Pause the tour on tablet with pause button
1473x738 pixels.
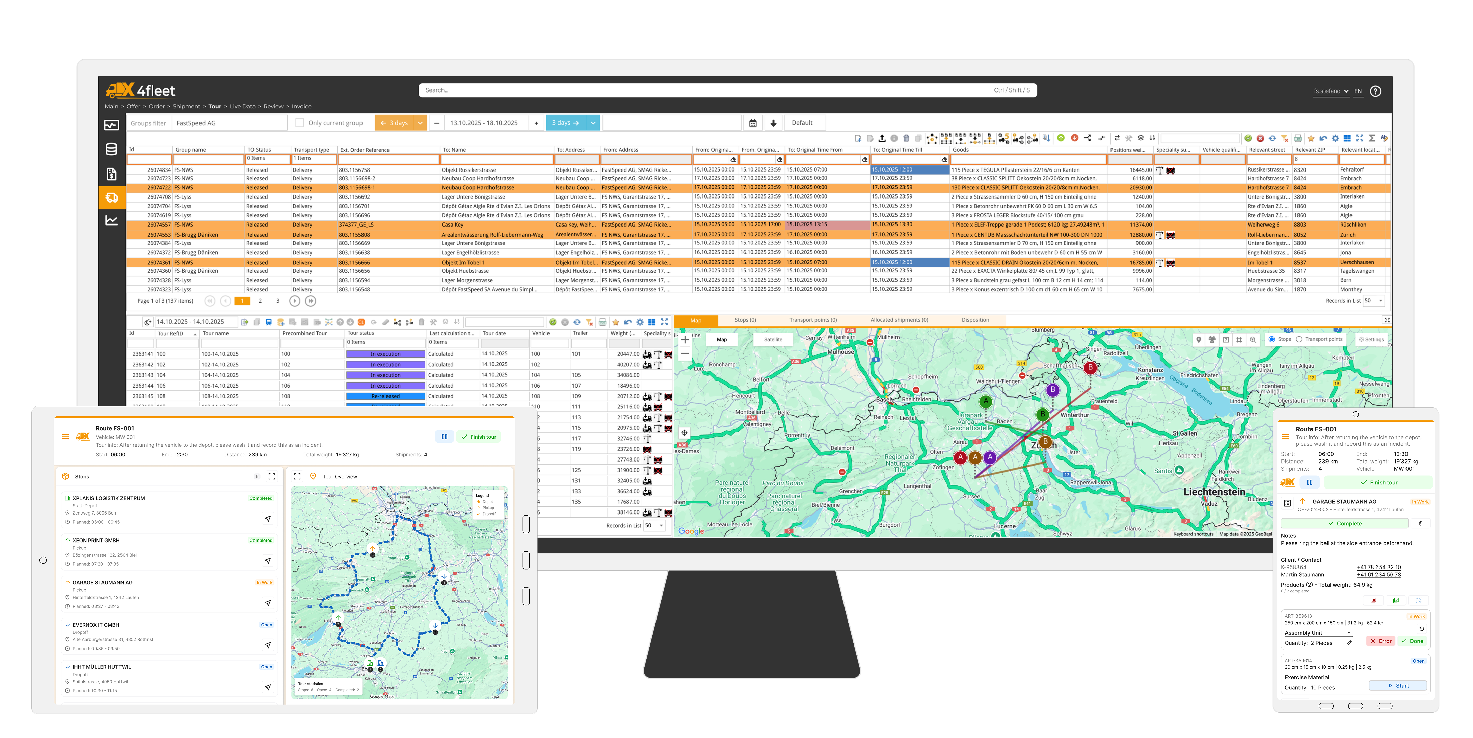(444, 437)
